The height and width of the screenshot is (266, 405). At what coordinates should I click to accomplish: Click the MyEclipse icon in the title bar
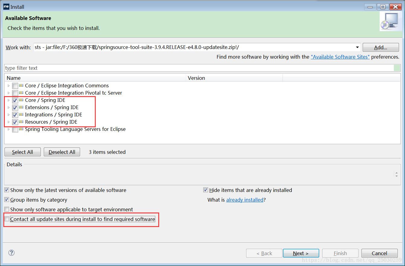point(6,6)
